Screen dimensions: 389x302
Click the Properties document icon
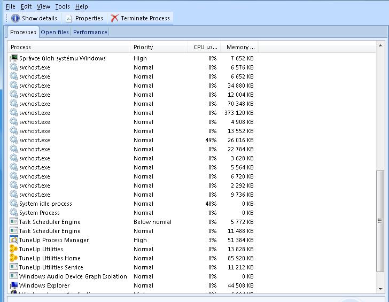69,18
